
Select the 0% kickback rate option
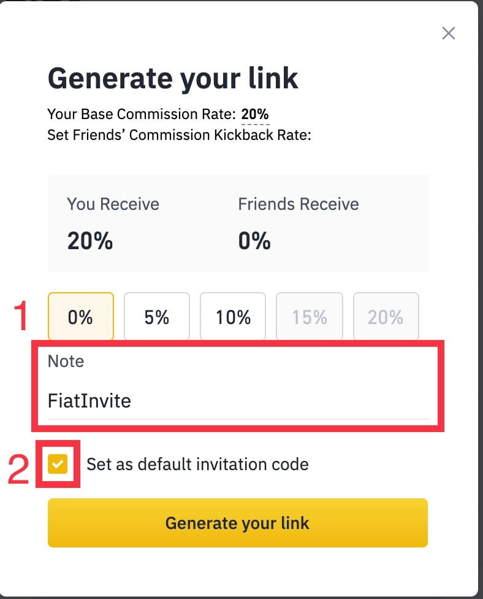(x=81, y=316)
